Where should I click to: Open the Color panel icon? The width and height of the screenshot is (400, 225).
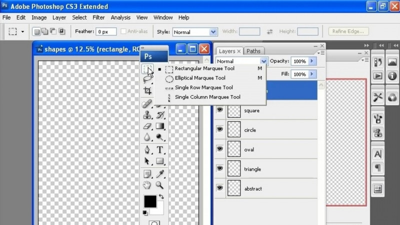(x=392, y=97)
